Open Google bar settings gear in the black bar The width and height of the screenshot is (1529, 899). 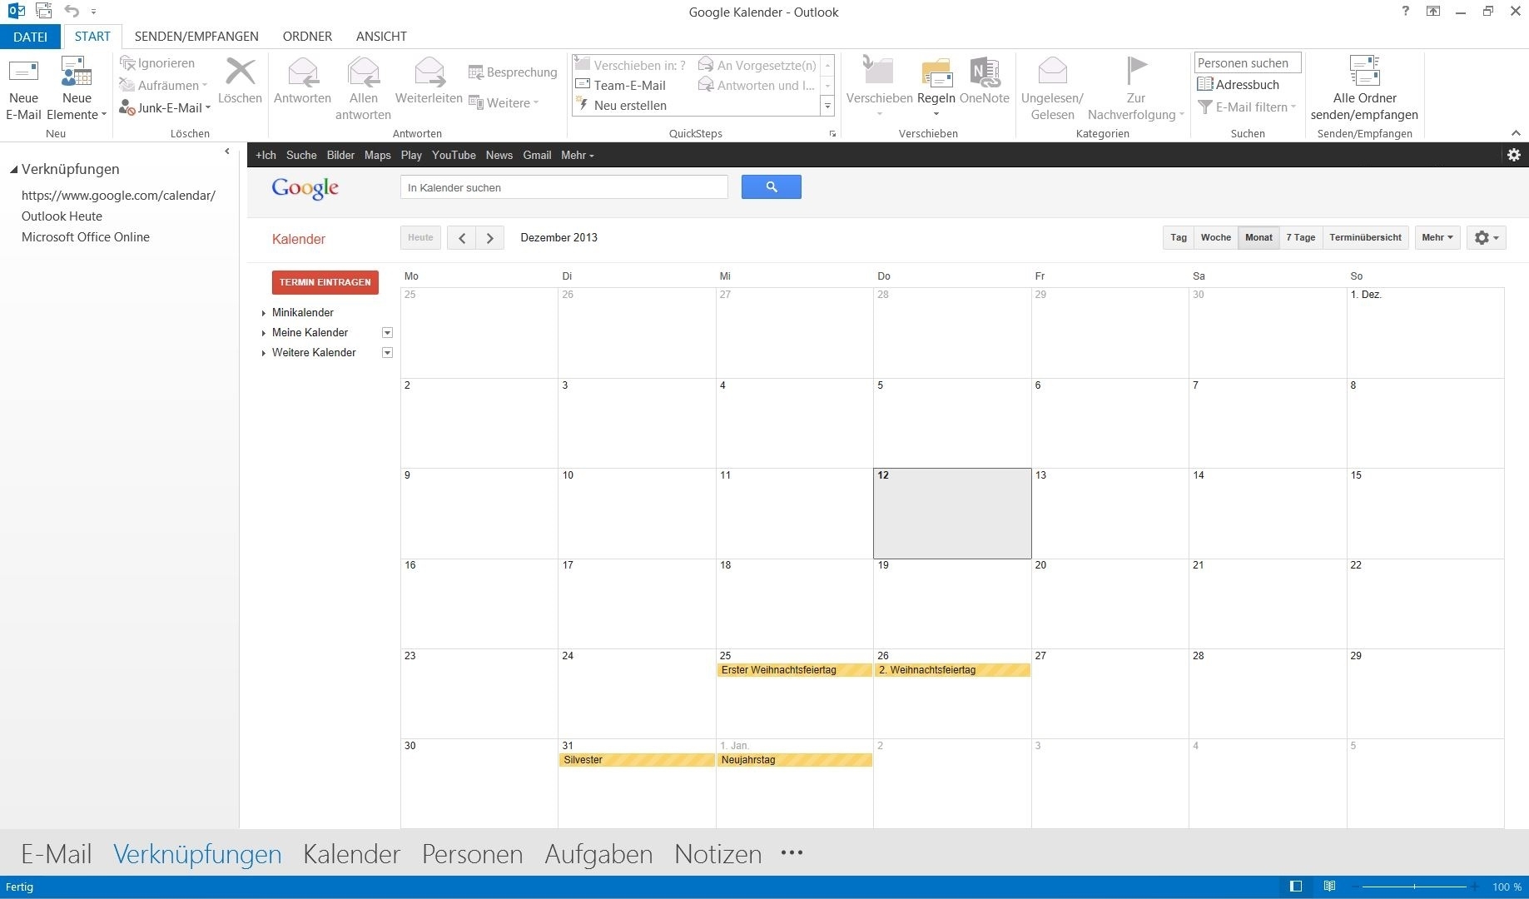pos(1514,155)
